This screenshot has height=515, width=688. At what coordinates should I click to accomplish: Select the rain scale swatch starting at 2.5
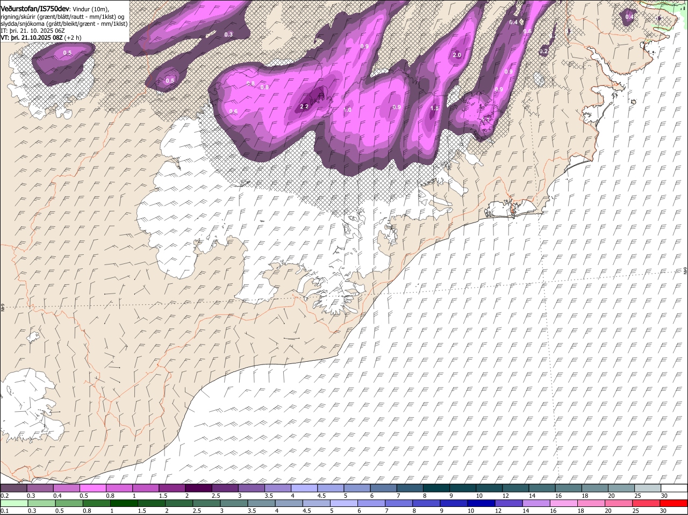click(x=207, y=503)
